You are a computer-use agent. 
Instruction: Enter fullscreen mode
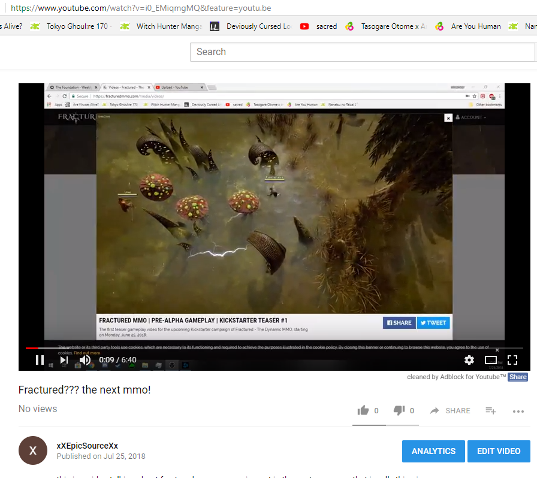click(512, 360)
